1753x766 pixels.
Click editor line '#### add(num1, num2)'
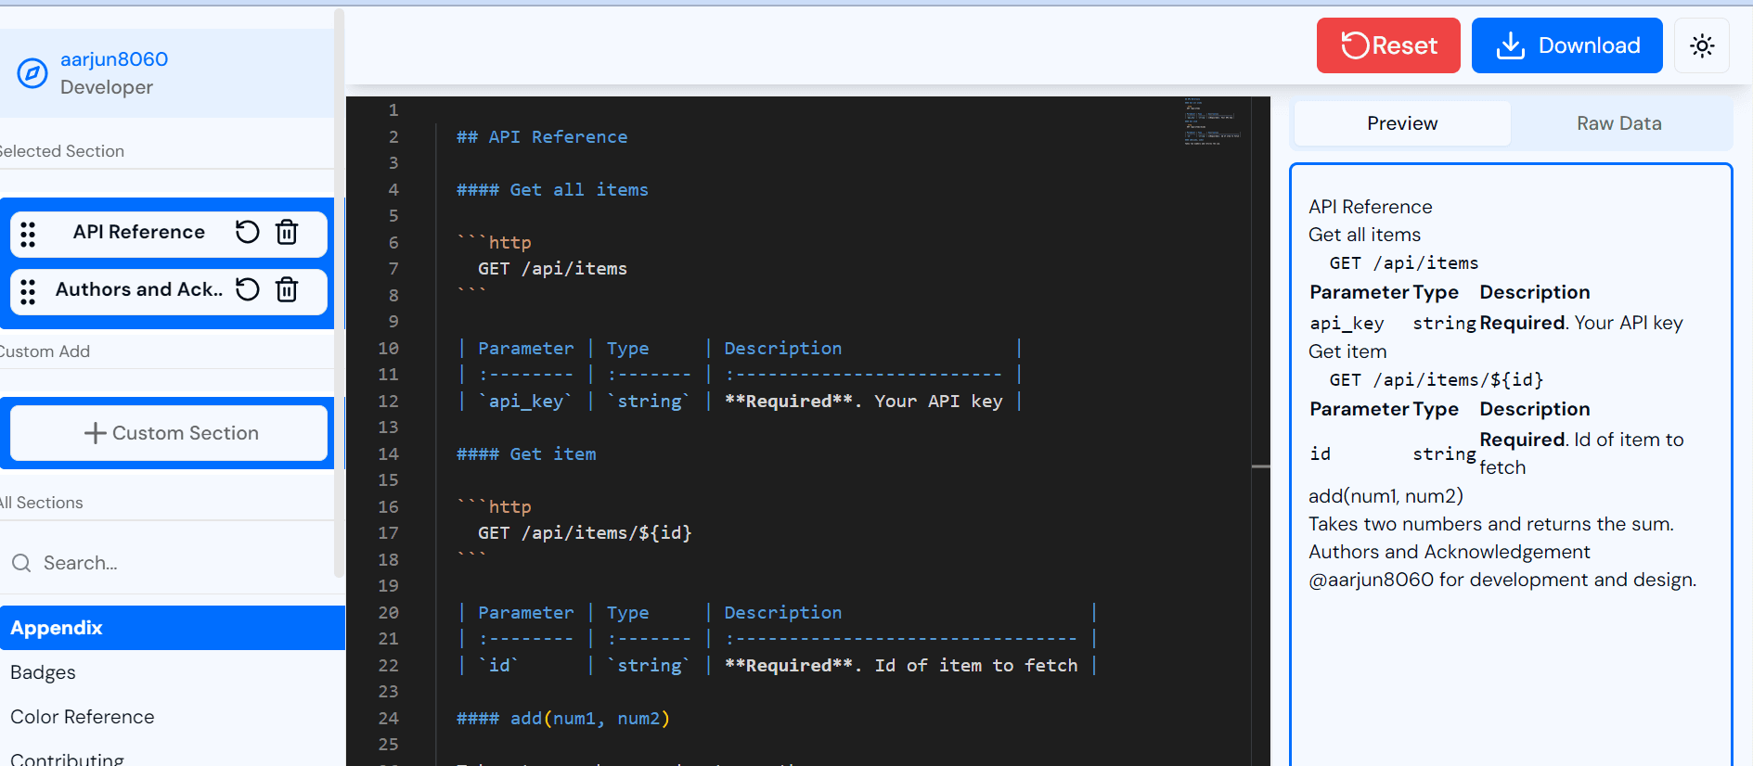click(563, 719)
